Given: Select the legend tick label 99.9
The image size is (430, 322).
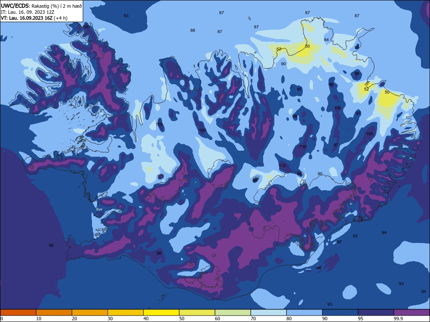Looking at the screenshot, I should pos(398,319).
